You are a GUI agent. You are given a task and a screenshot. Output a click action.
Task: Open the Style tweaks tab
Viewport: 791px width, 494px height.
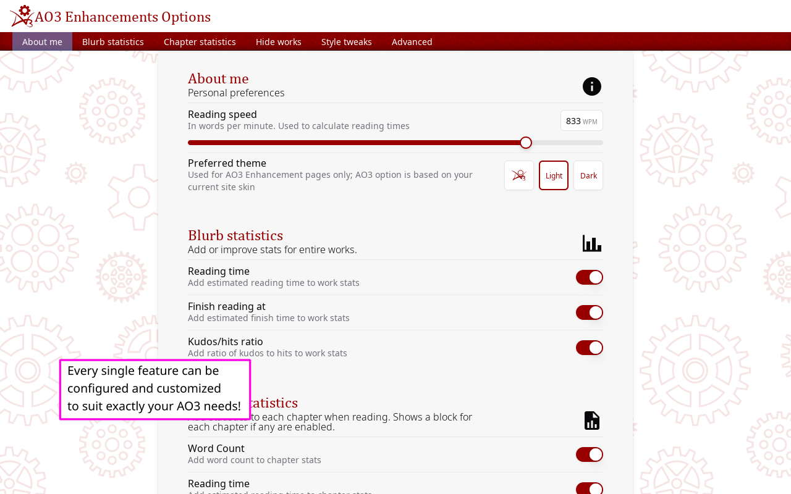(346, 41)
